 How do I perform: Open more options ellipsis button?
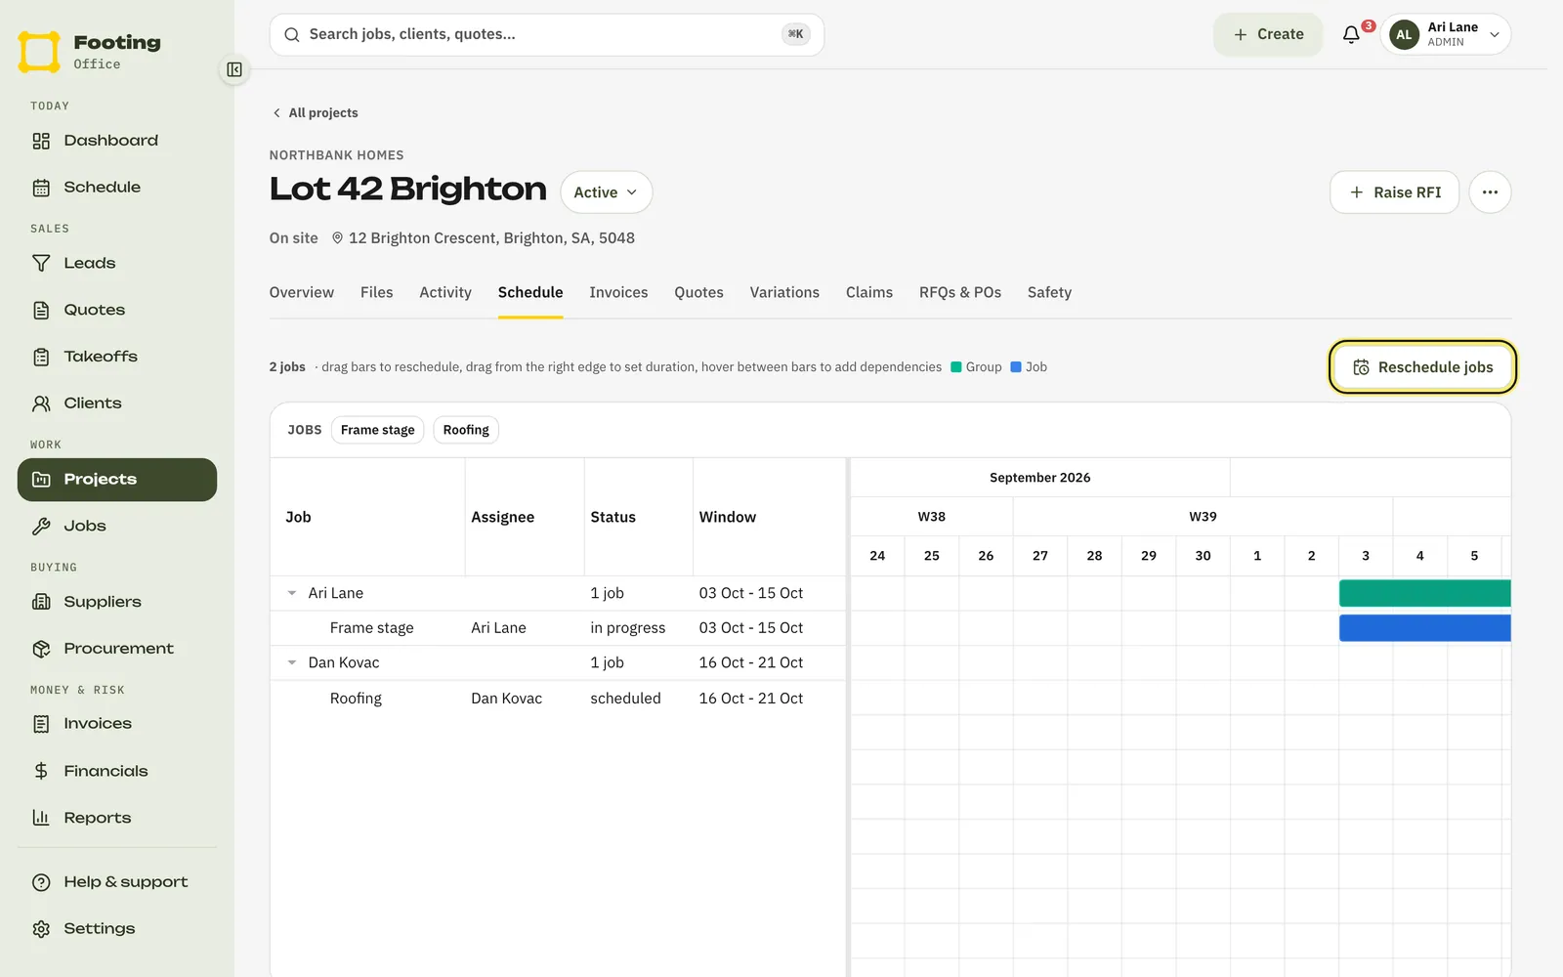pos(1490,192)
